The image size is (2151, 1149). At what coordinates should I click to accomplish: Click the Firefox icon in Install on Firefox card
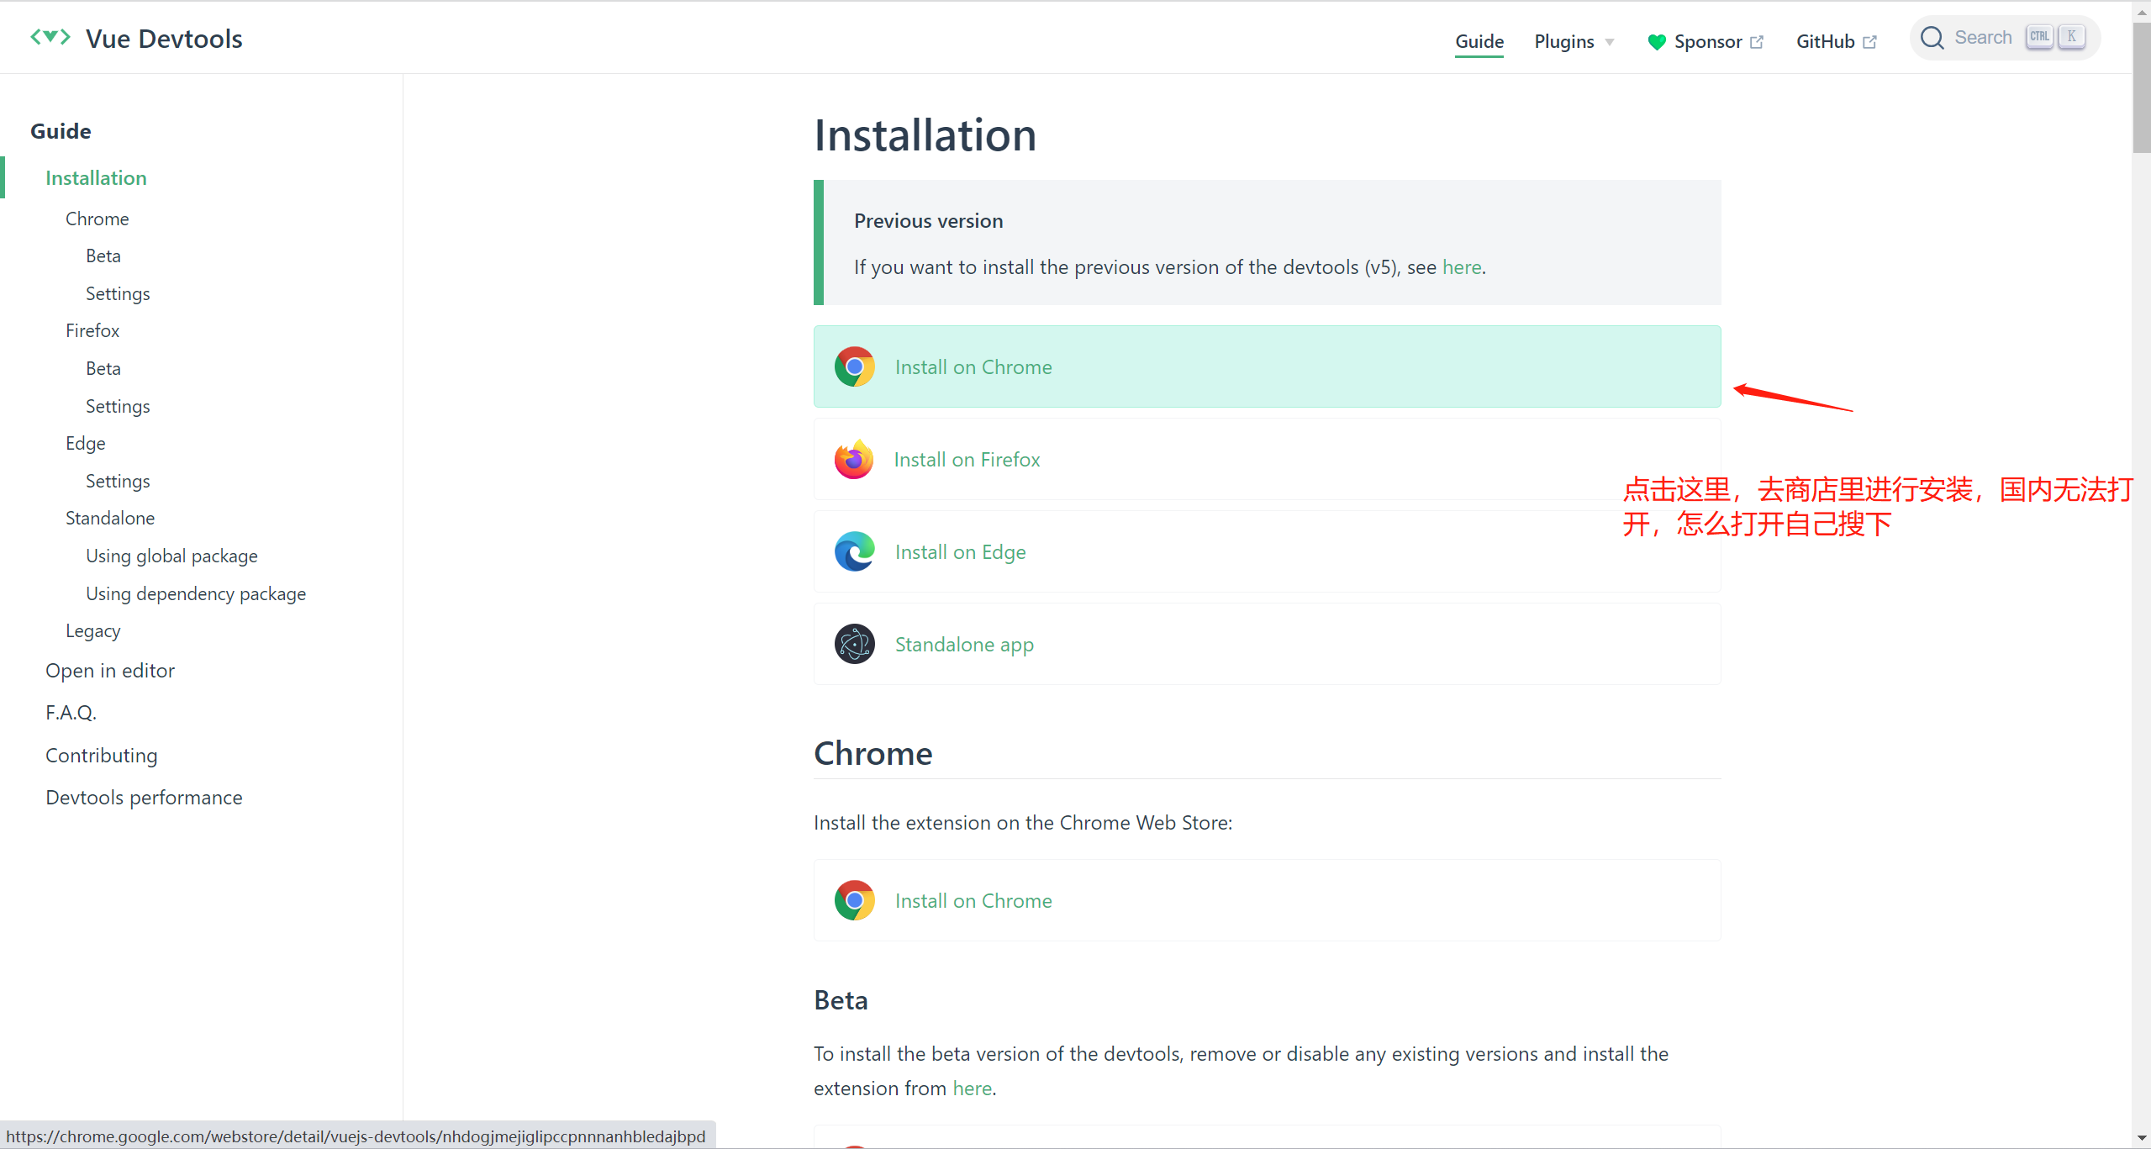[x=854, y=459]
